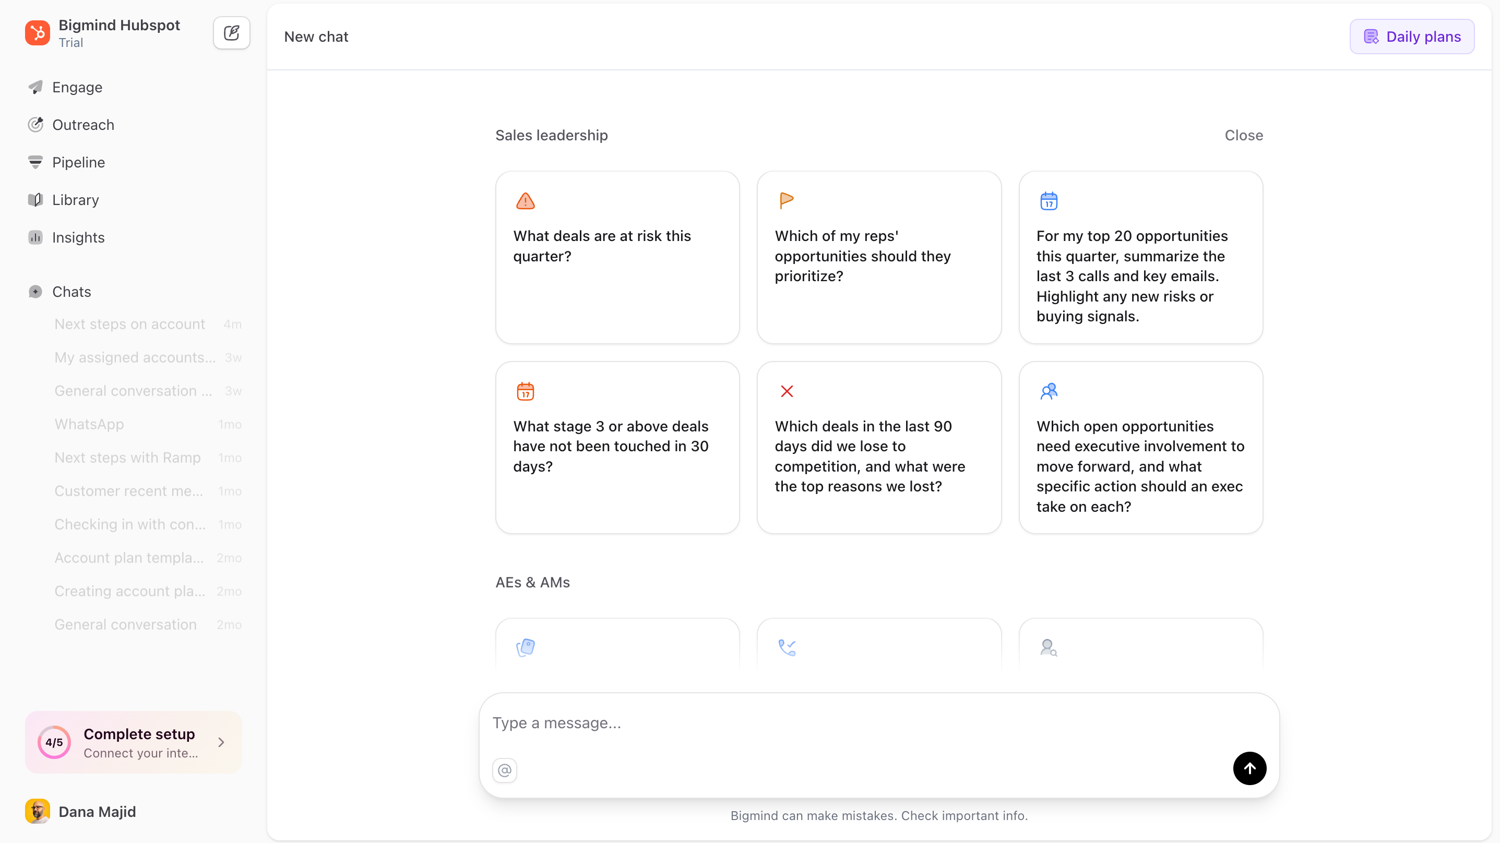Send the message with the arrow button
Image resolution: width=1500 pixels, height=843 pixels.
[x=1249, y=768]
